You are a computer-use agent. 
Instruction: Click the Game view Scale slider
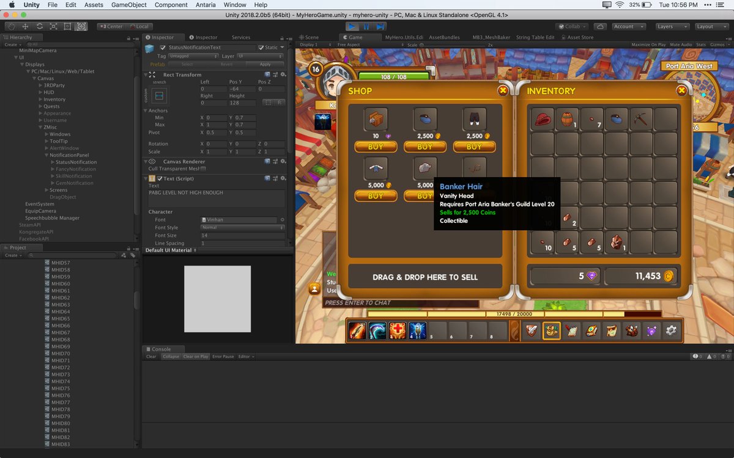453,45
